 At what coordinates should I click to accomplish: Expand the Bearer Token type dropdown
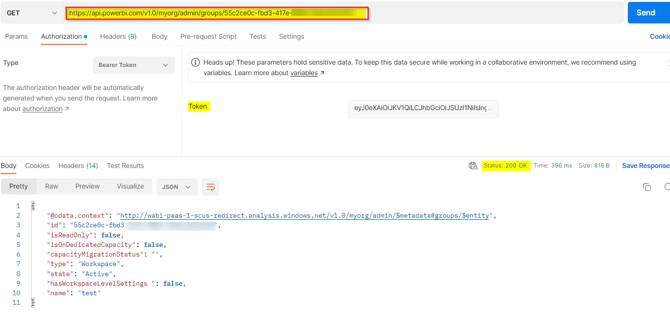(134, 65)
